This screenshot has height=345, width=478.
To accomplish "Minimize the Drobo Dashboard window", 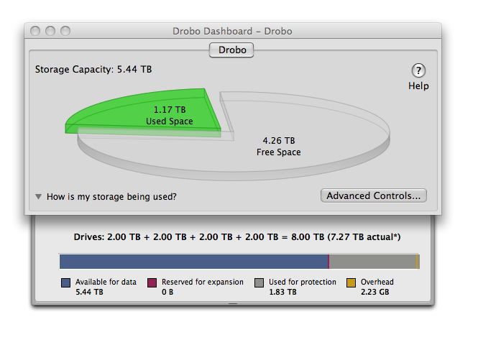I will coord(50,31).
